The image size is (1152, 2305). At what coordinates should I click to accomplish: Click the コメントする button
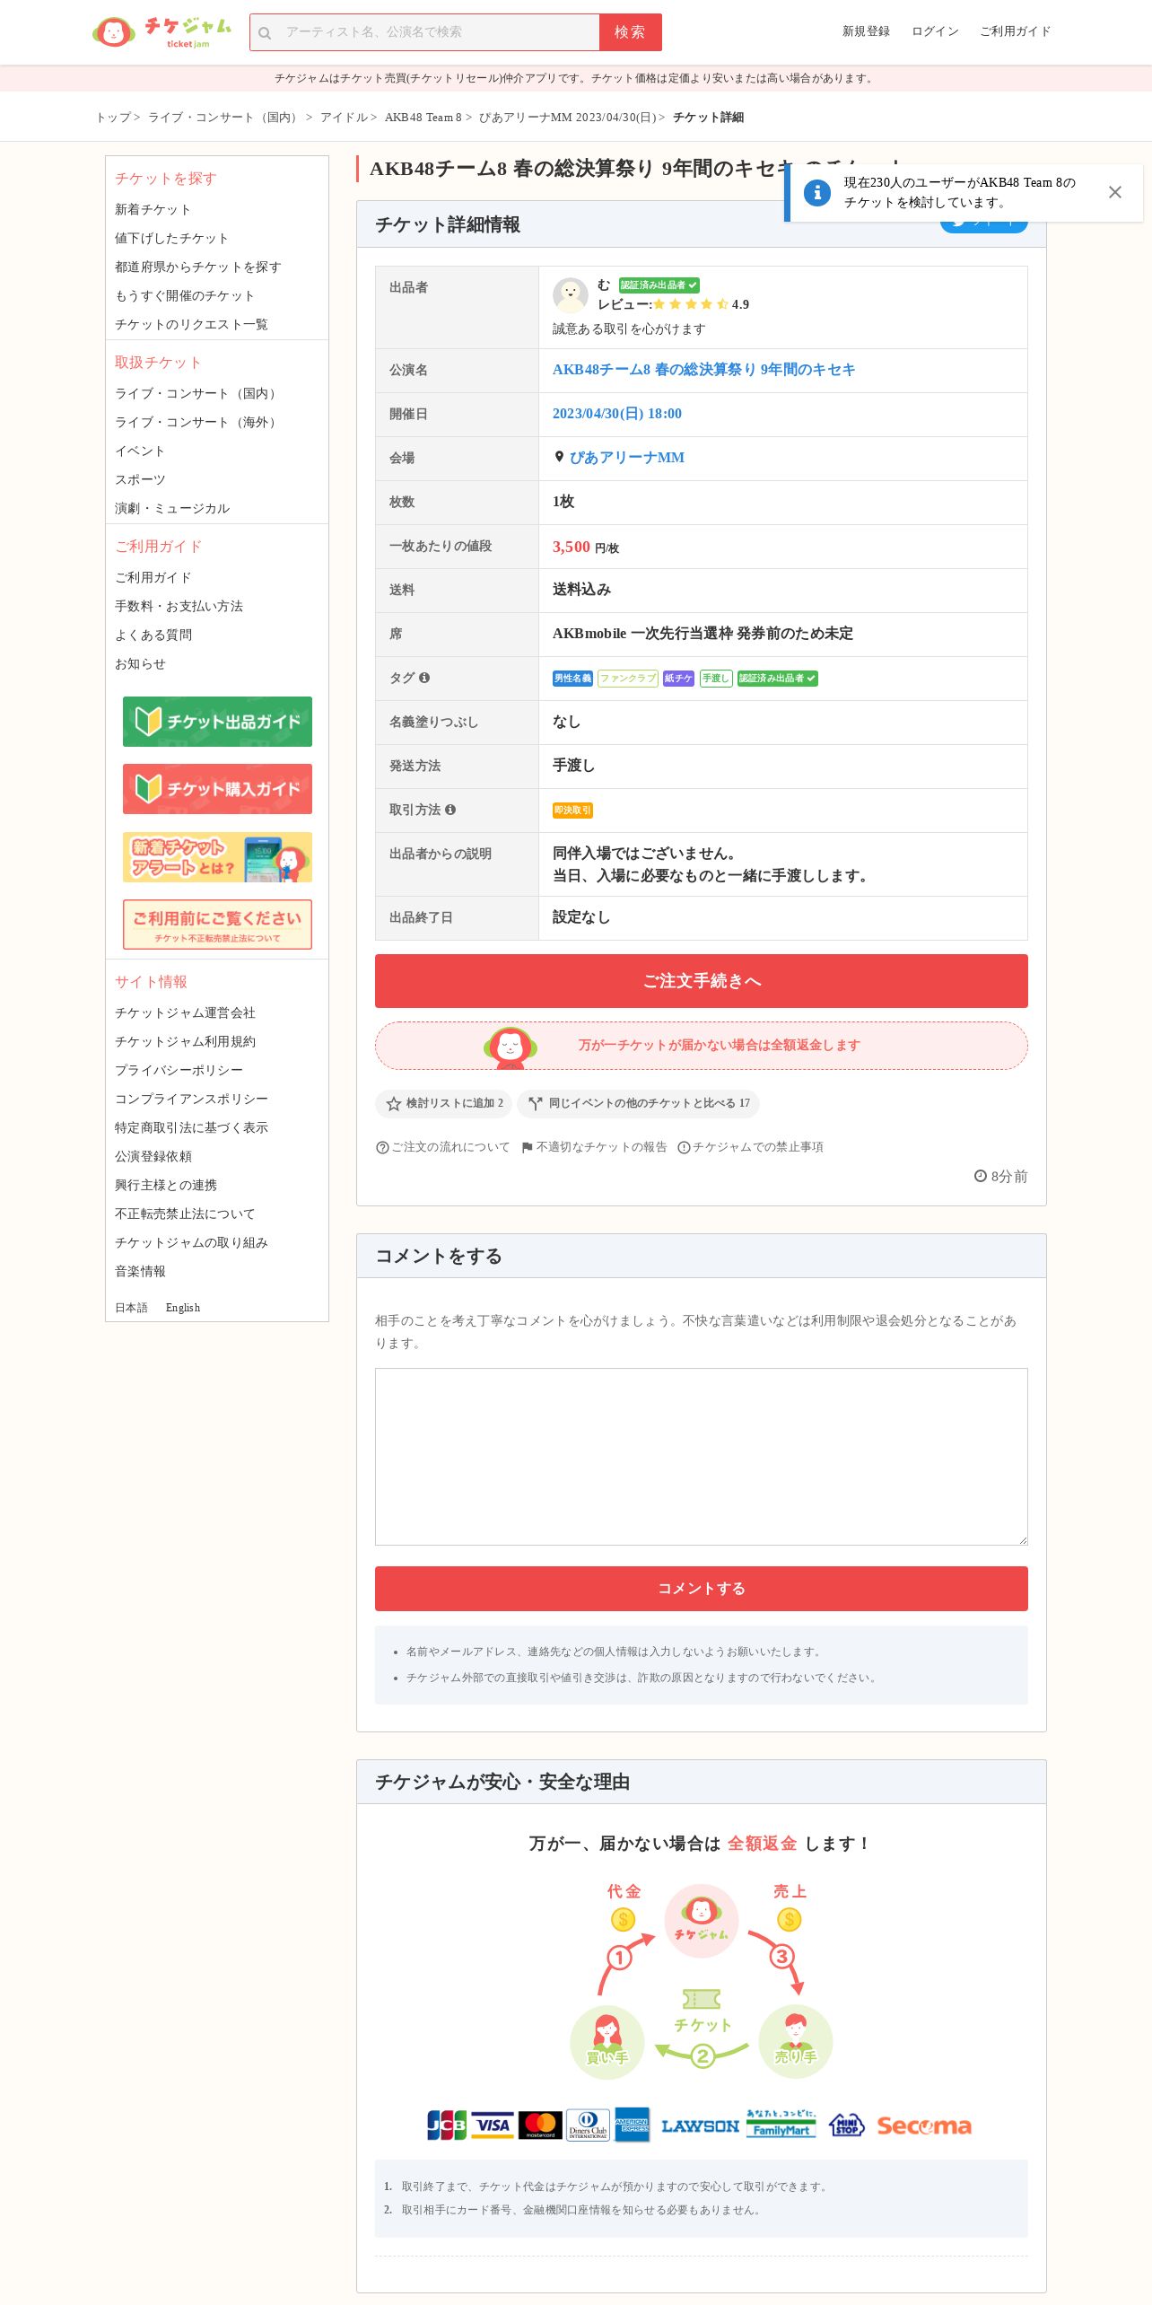(702, 1589)
